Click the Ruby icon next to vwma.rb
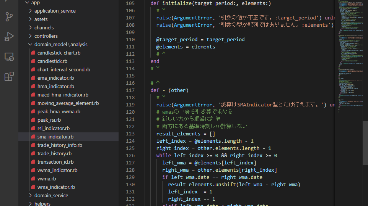The height and width of the screenshot is (206, 368). (x=33, y=179)
